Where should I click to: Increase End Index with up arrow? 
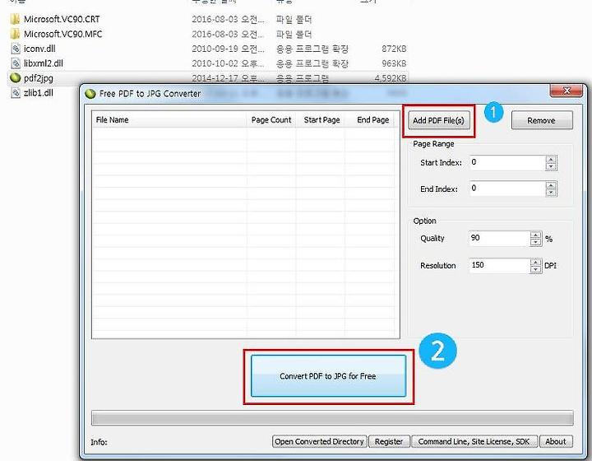coord(551,185)
